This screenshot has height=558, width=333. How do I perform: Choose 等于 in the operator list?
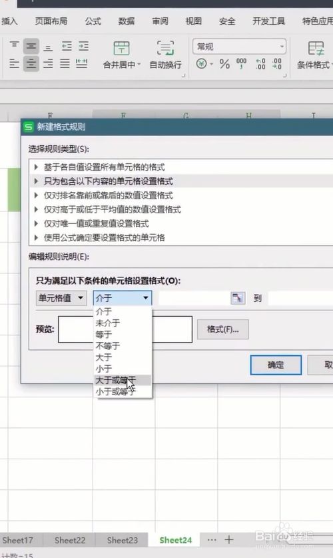tap(123, 335)
